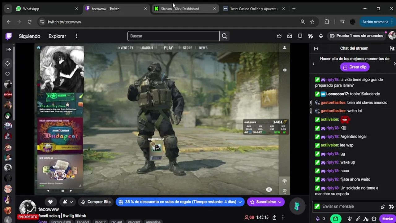The image size is (396, 223).
Task: Click the Get Bits diamond icon in header
Action: click(321, 36)
